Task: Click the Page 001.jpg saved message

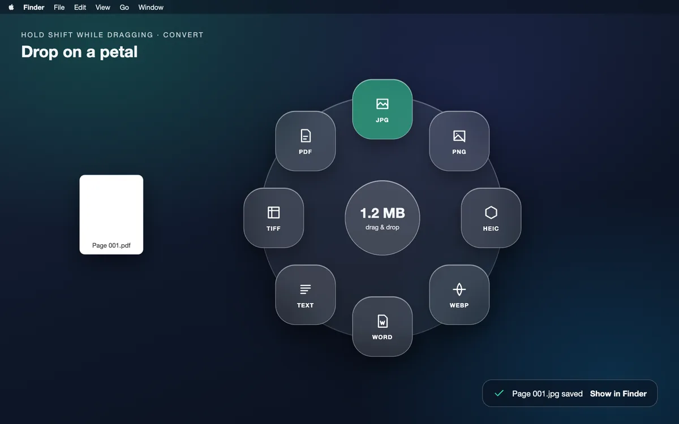Action: (547, 393)
